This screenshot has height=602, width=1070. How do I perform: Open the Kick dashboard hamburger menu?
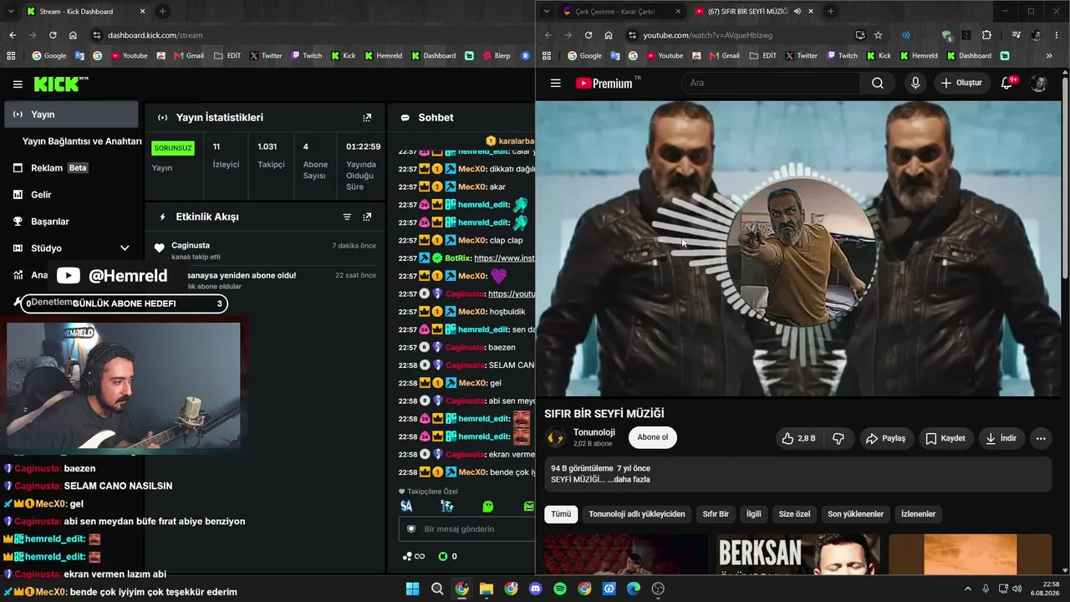(x=18, y=84)
